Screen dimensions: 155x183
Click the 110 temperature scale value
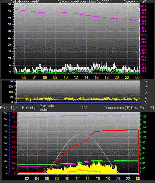click(x=144, y=132)
